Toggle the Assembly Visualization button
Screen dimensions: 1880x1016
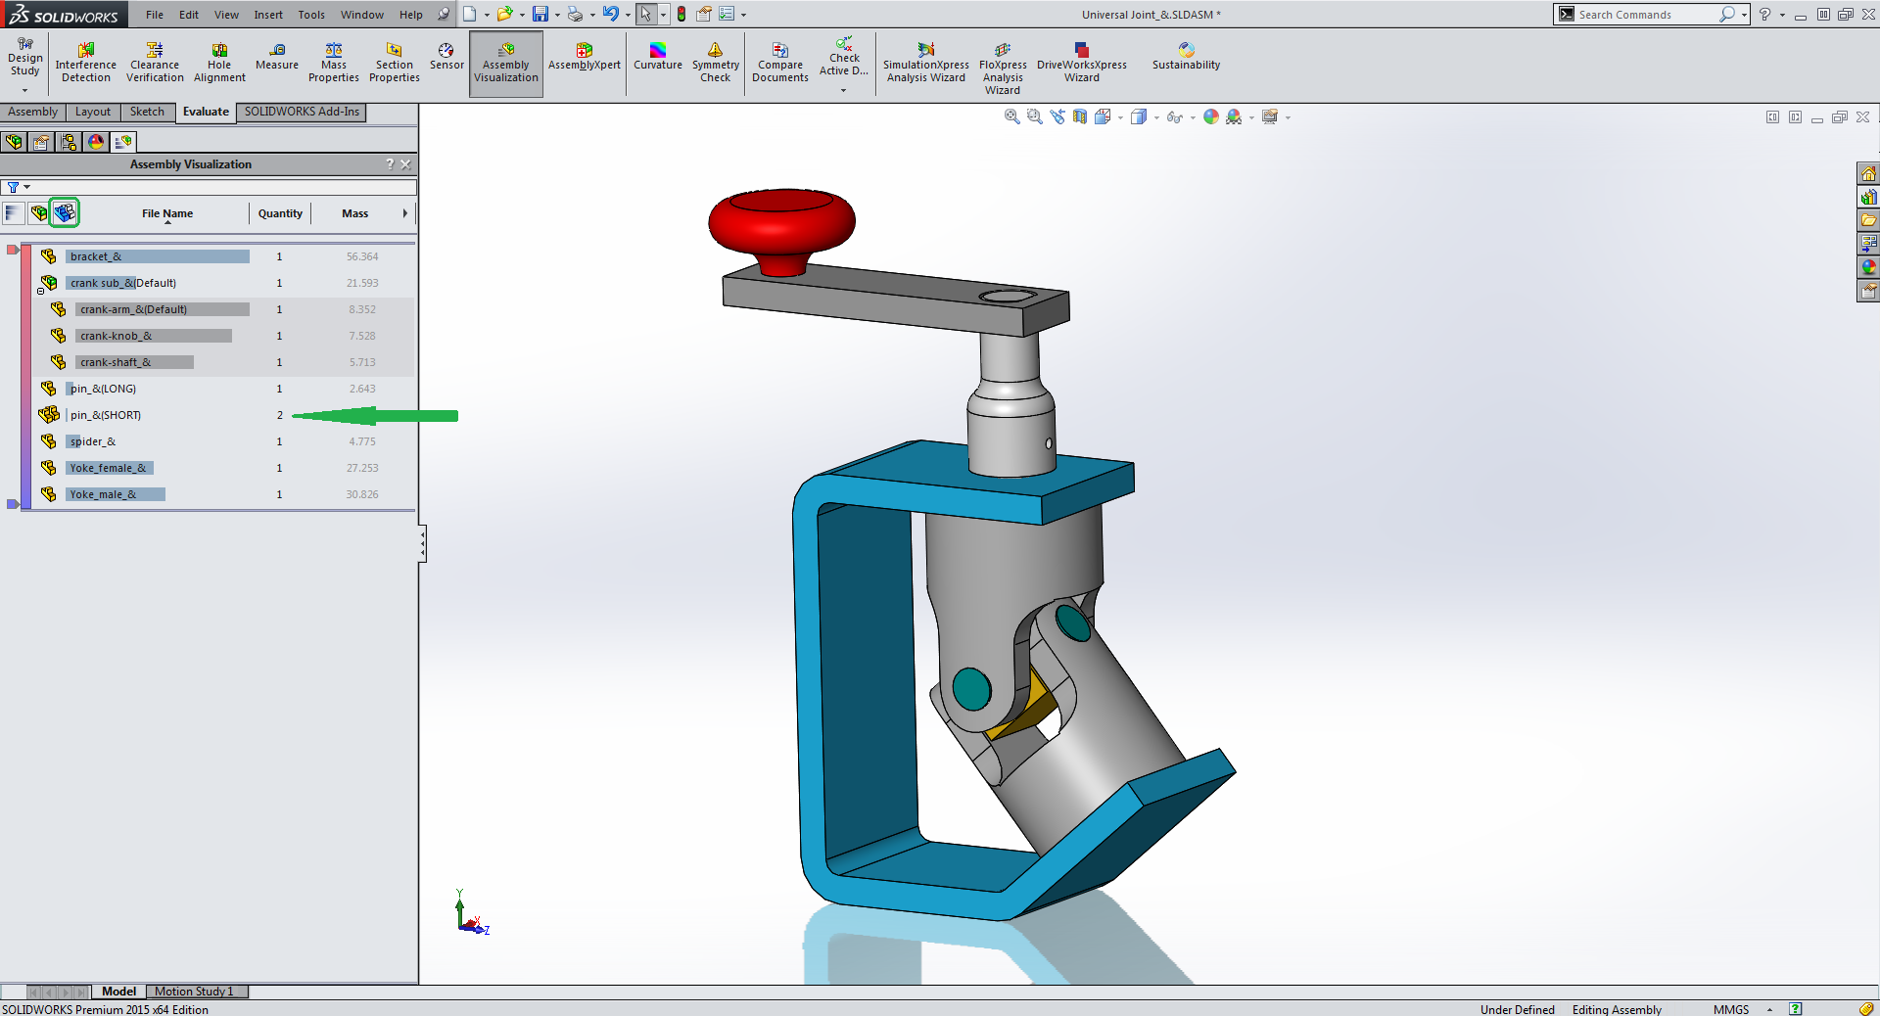(506, 64)
